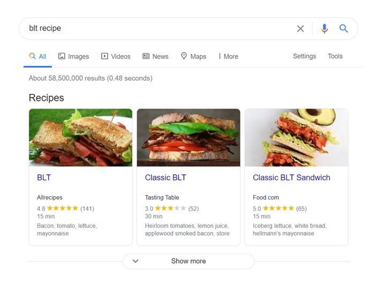The width and height of the screenshot is (375, 285).
Task: Click the Allrecipes BLT sandwich photo
Action: 80,137
